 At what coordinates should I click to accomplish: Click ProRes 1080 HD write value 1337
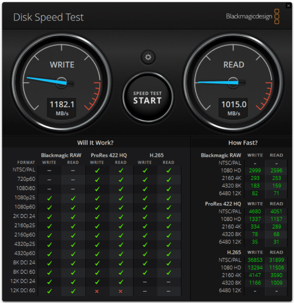click(255, 219)
